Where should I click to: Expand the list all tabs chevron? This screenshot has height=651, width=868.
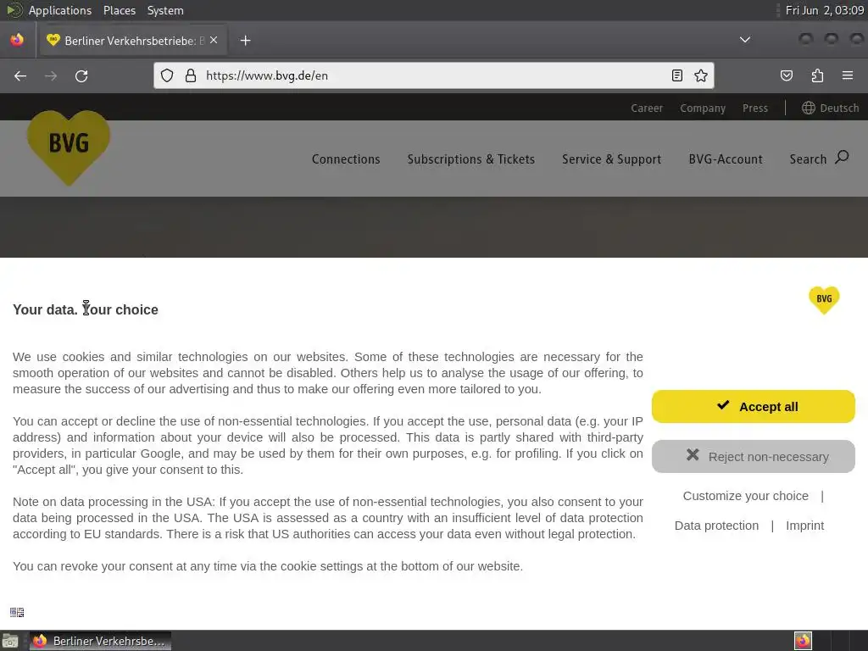(x=745, y=40)
